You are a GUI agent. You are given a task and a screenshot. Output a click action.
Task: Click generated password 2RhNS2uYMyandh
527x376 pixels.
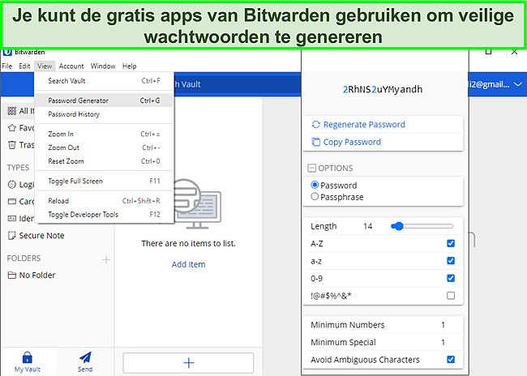coord(383,89)
